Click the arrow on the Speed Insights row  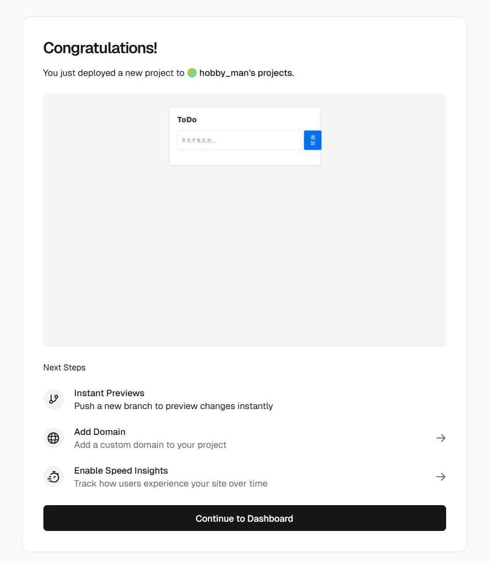click(x=440, y=477)
